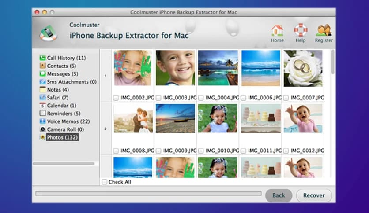This screenshot has height=213, width=369.
Task: Open Camera Roll (0) category
Action: [x=65, y=129]
